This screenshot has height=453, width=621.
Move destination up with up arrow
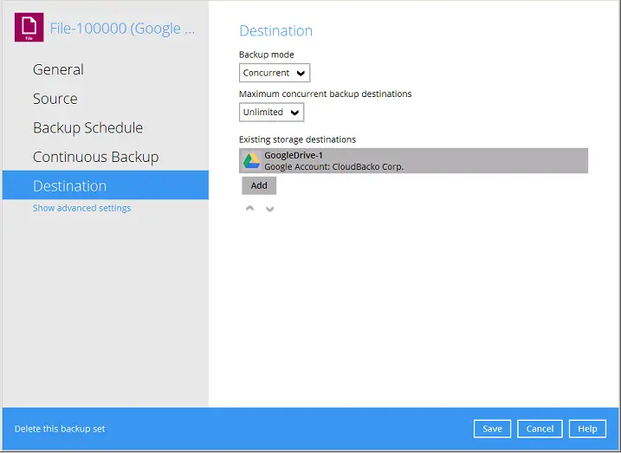pyautogui.click(x=250, y=209)
